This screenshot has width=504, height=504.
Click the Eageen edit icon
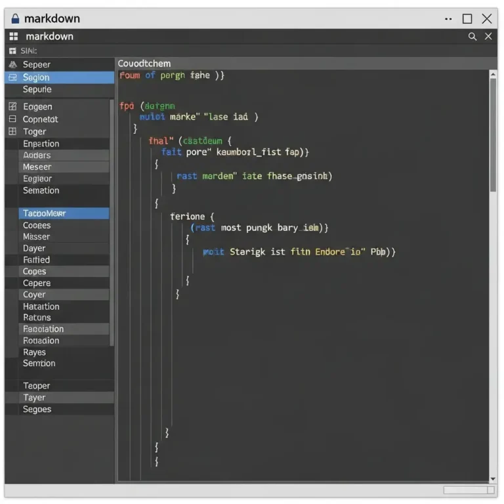[12, 106]
